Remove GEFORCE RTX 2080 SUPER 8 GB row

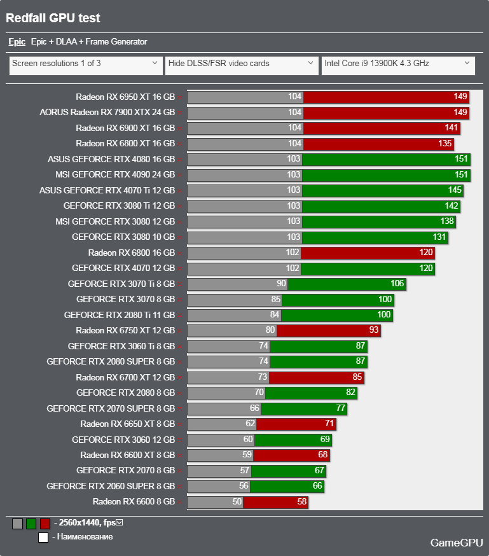(x=180, y=363)
